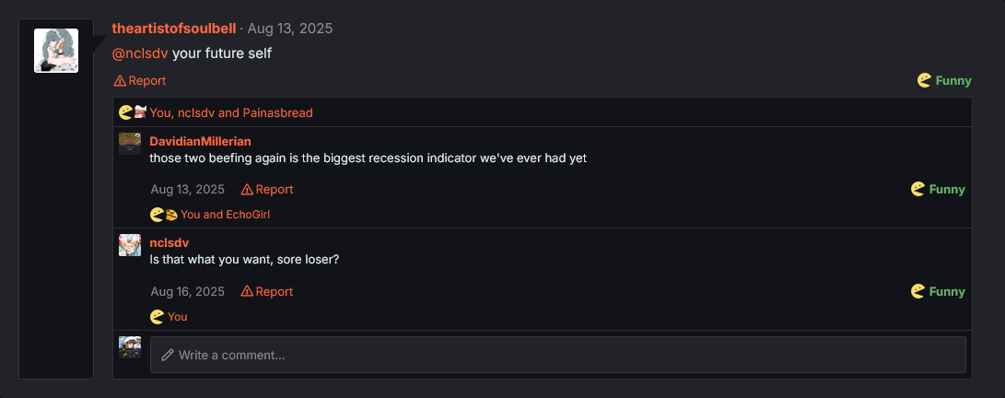The width and height of the screenshot is (1005, 398).
Task: Toggle Funny on nclsdv's comment
Action: pos(939,292)
